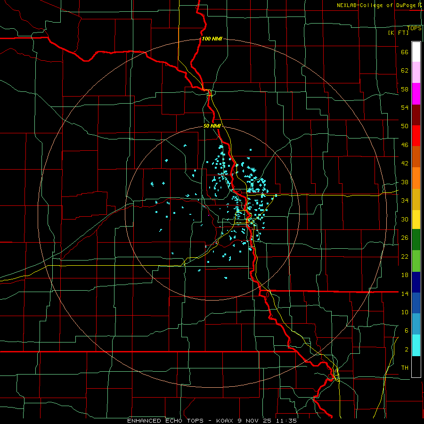The height and width of the screenshot is (424, 424).
Task: Select the dark green legend swatch
Action: 416,240
